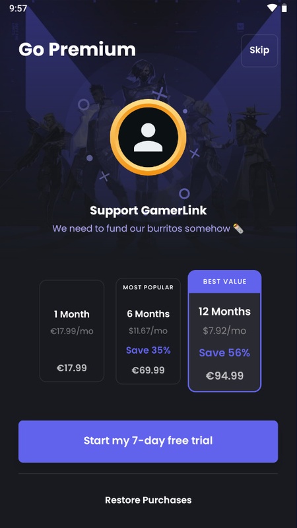
Task: Tap the Go Premium heading
Action: pos(77,50)
